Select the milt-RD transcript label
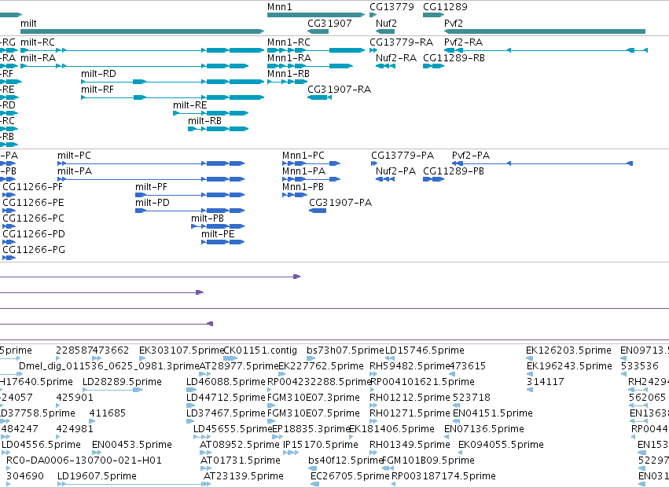Viewport: 669px width, 488px height. tap(98, 74)
